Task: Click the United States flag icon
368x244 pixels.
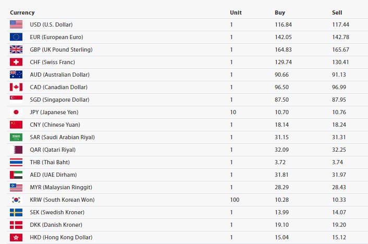Action: tap(16, 25)
